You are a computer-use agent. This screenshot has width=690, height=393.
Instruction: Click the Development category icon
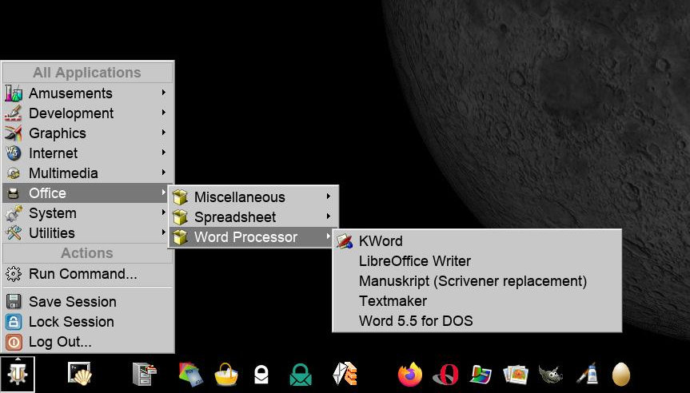coord(14,113)
